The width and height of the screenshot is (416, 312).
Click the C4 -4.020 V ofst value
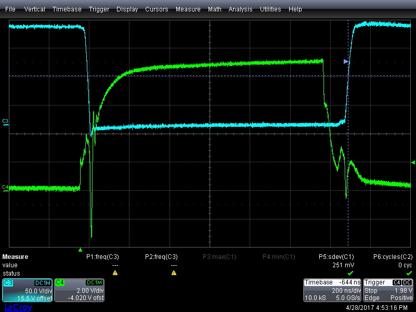pyautogui.click(x=86, y=298)
